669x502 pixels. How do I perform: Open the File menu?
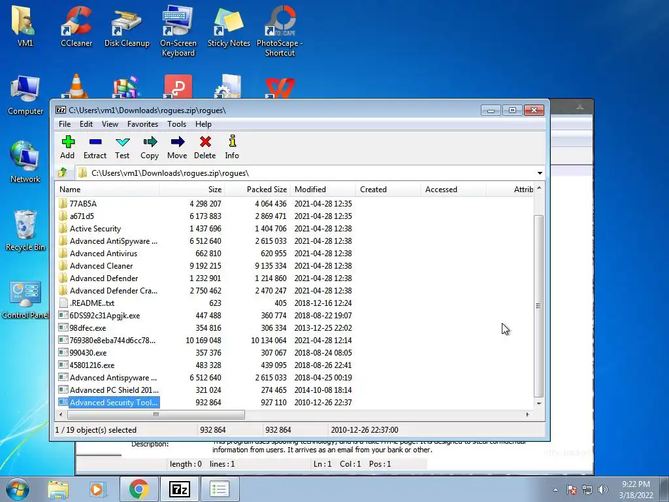click(x=65, y=124)
